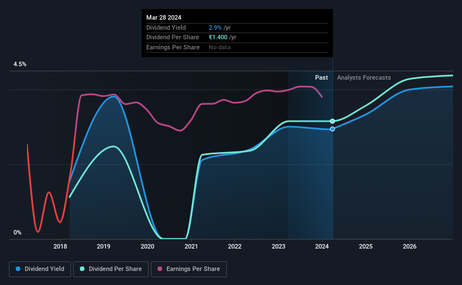The width and height of the screenshot is (462, 285).
Task: Click the 2026 x-axis label
Action: pos(410,246)
